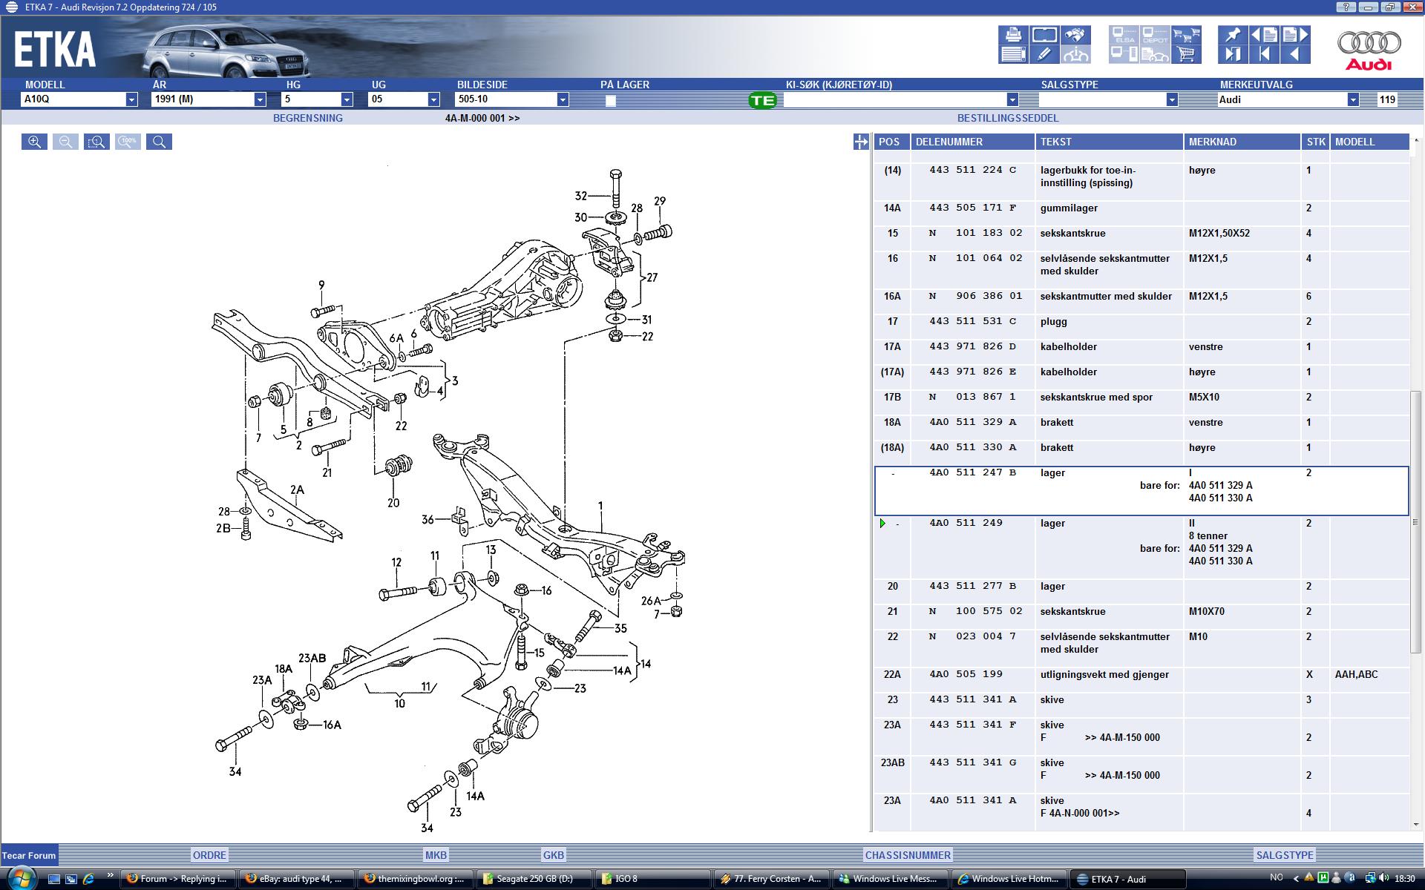Click the lined list icon below the printer
The image size is (1425, 890).
click(1012, 54)
